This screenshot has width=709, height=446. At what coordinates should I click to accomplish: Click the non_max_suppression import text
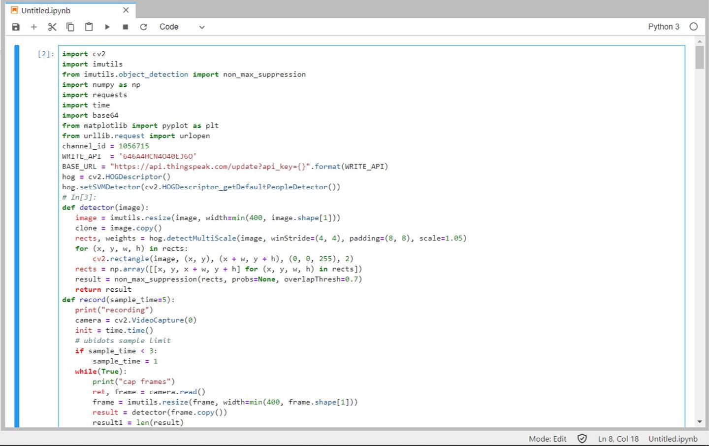click(264, 74)
